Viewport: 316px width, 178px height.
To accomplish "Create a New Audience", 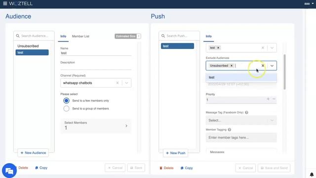I will [33, 153].
